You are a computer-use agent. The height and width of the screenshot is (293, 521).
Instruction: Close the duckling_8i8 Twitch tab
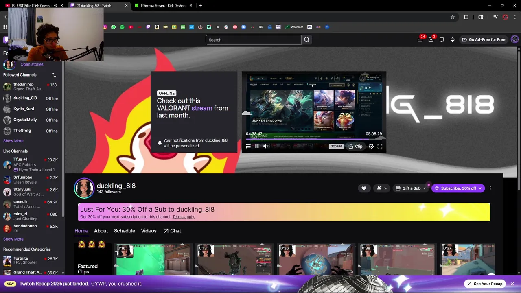[126, 6]
